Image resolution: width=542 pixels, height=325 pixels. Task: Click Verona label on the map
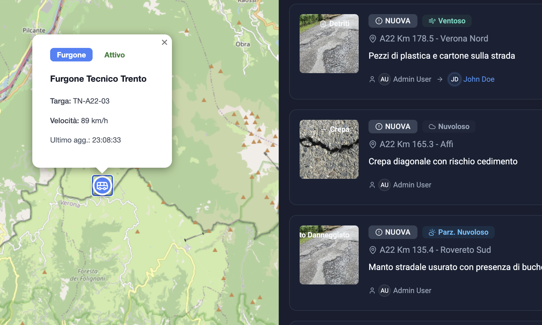tap(70, 204)
